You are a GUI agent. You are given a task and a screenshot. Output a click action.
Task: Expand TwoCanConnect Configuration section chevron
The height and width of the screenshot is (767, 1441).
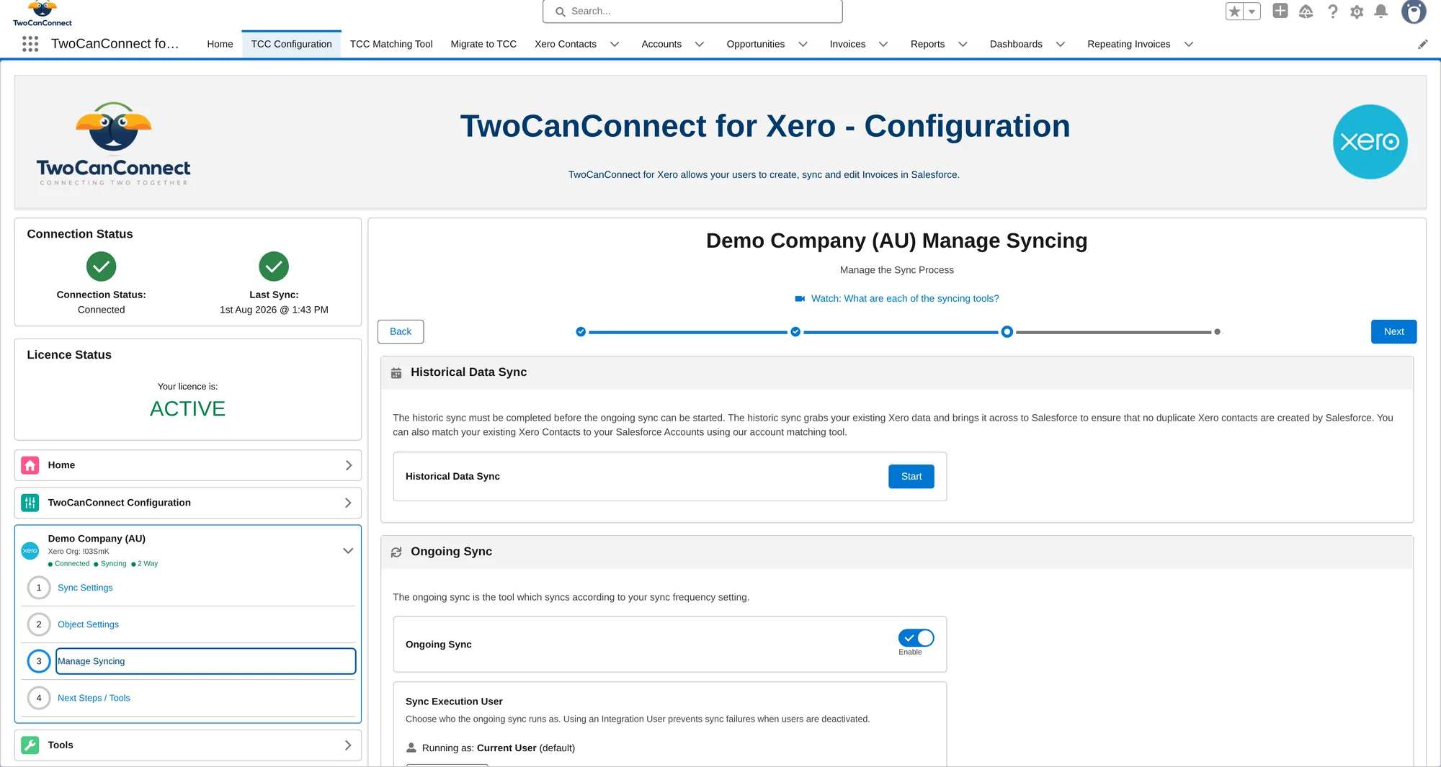tap(348, 503)
